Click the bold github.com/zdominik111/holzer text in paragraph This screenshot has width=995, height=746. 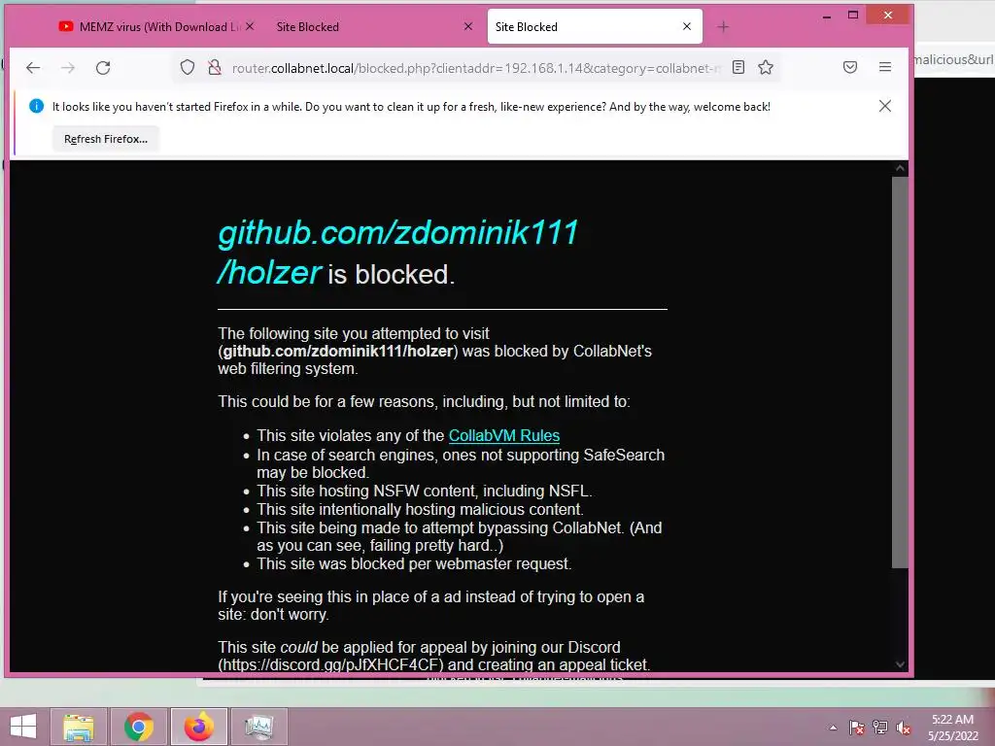(338, 351)
